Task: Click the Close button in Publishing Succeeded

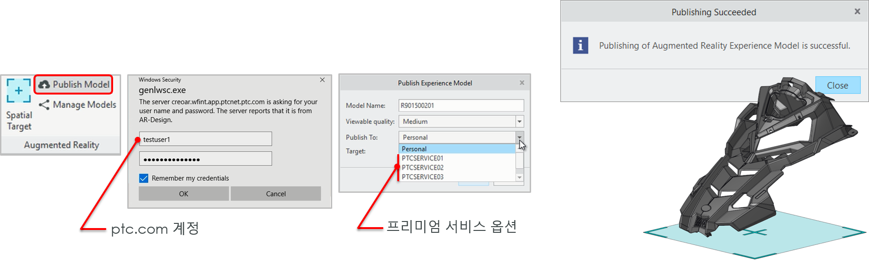Action: (837, 86)
